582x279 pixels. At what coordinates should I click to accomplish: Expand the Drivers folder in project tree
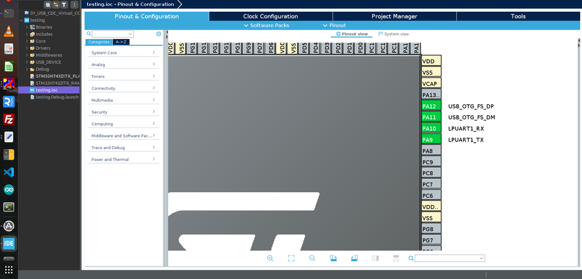[27, 48]
